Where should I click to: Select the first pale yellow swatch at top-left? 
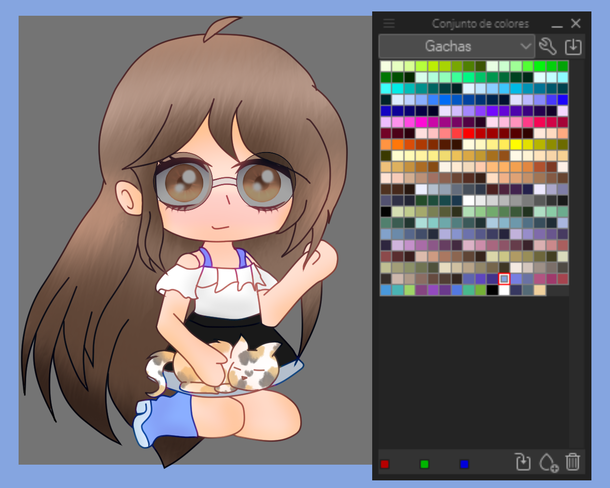(x=386, y=66)
